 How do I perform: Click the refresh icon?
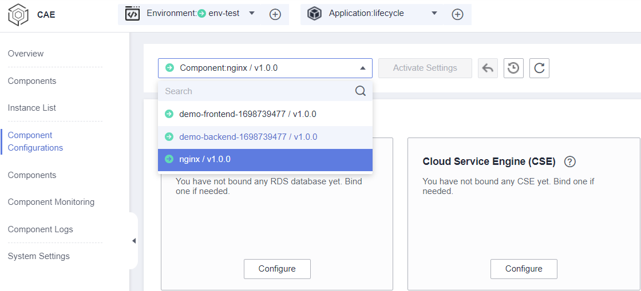coord(539,68)
